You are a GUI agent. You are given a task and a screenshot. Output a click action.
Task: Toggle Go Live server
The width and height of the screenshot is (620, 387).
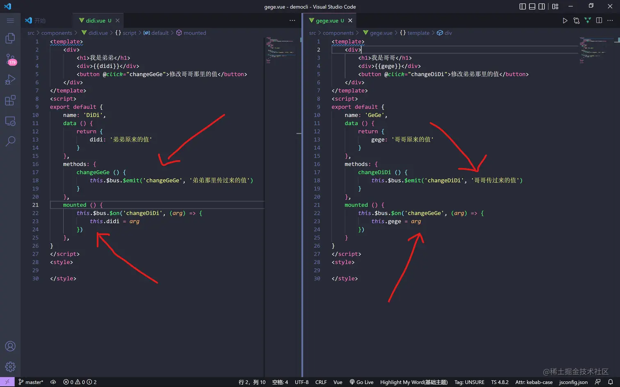tap(361, 382)
